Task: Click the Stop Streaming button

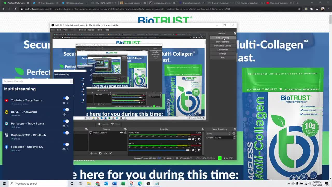Action: pos(223,38)
